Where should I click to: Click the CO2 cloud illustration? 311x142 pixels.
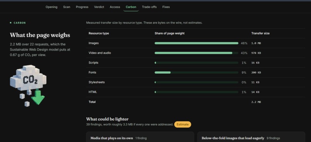pos(28,86)
